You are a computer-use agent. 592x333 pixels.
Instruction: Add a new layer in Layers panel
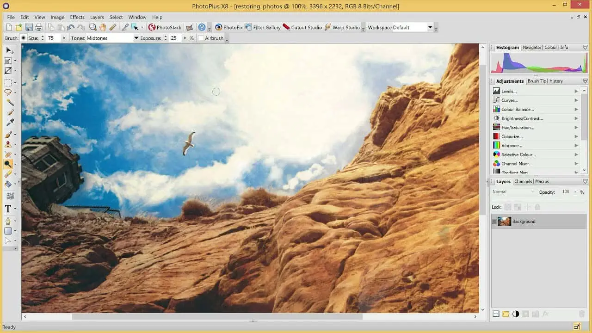496,314
